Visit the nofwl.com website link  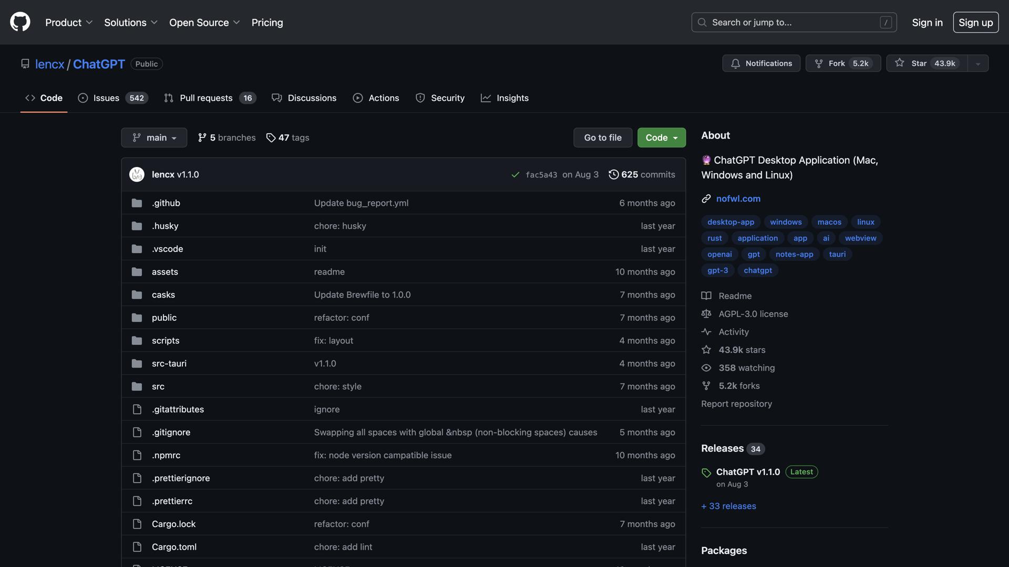[x=738, y=198]
